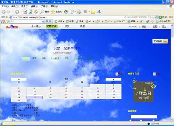The image size is (174, 126).
Task: Open the 文件(F) menu
Action: (5, 6)
